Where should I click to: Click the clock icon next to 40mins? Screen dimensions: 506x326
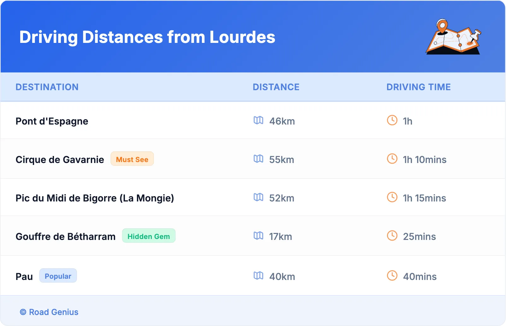392,276
